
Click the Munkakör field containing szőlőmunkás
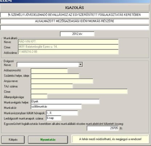tap(56, 107)
